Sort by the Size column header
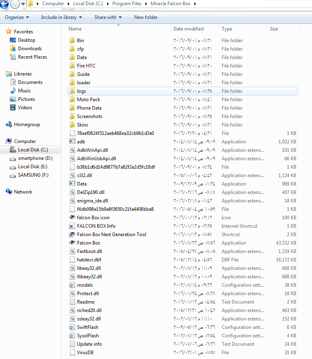The height and width of the screenshot is (359, 312). [x=283, y=29]
